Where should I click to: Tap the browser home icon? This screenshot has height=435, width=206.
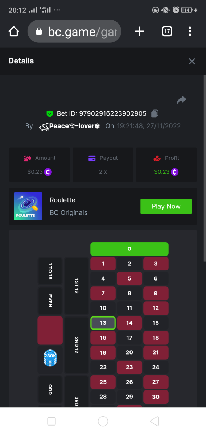tap(13, 32)
